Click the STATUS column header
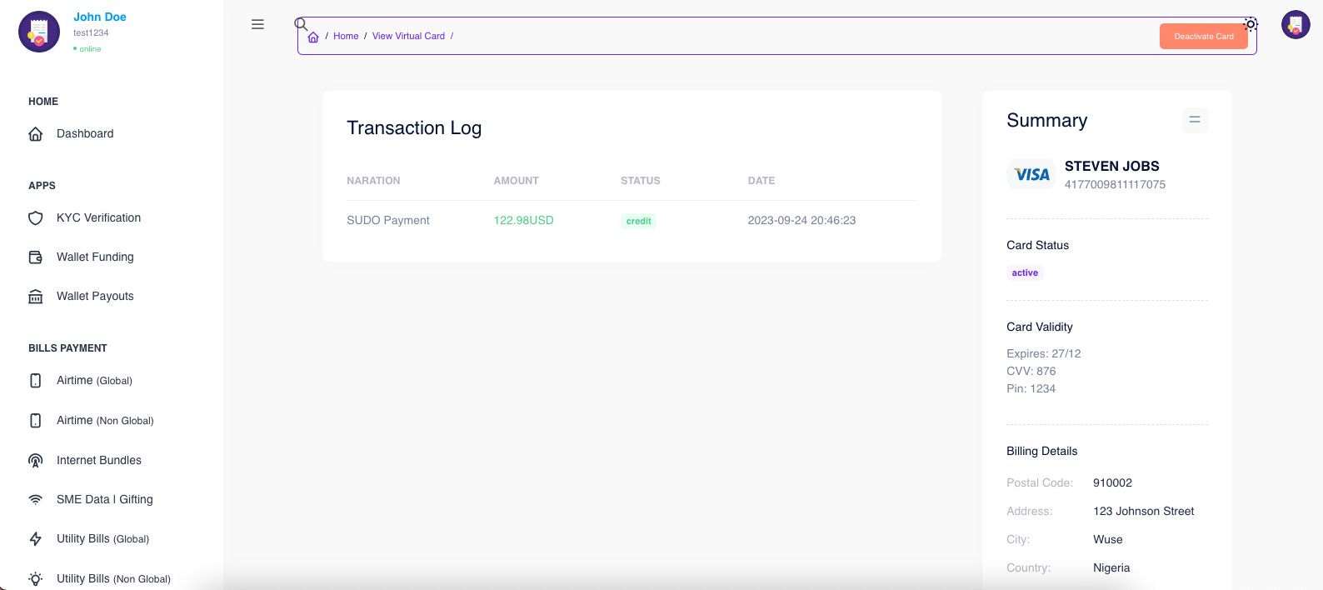1323x590 pixels. point(640,181)
